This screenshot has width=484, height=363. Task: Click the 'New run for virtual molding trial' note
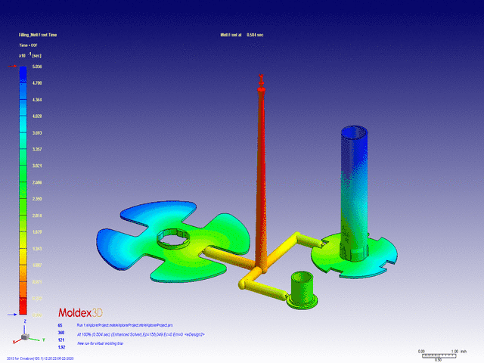click(100, 343)
